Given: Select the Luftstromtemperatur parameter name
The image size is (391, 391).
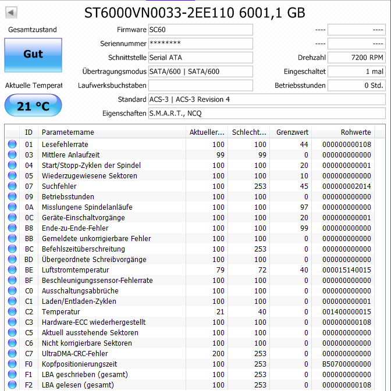Looking at the screenshot, I should [76, 270].
